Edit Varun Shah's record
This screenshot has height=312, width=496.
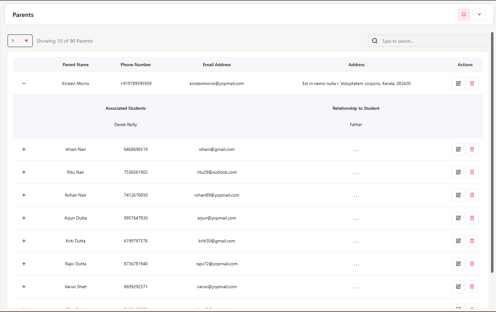[x=458, y=287]
